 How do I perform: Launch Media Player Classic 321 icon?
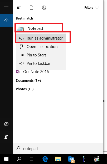pos(96,159)
